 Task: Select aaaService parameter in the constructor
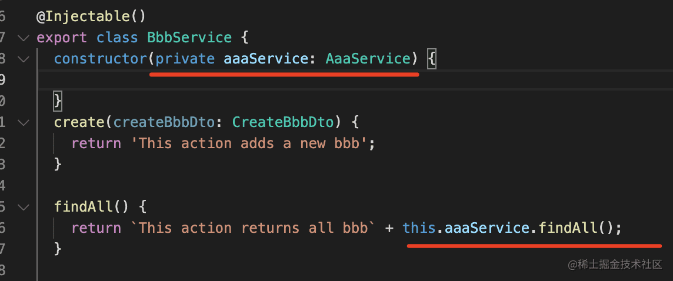click(266, 59)
